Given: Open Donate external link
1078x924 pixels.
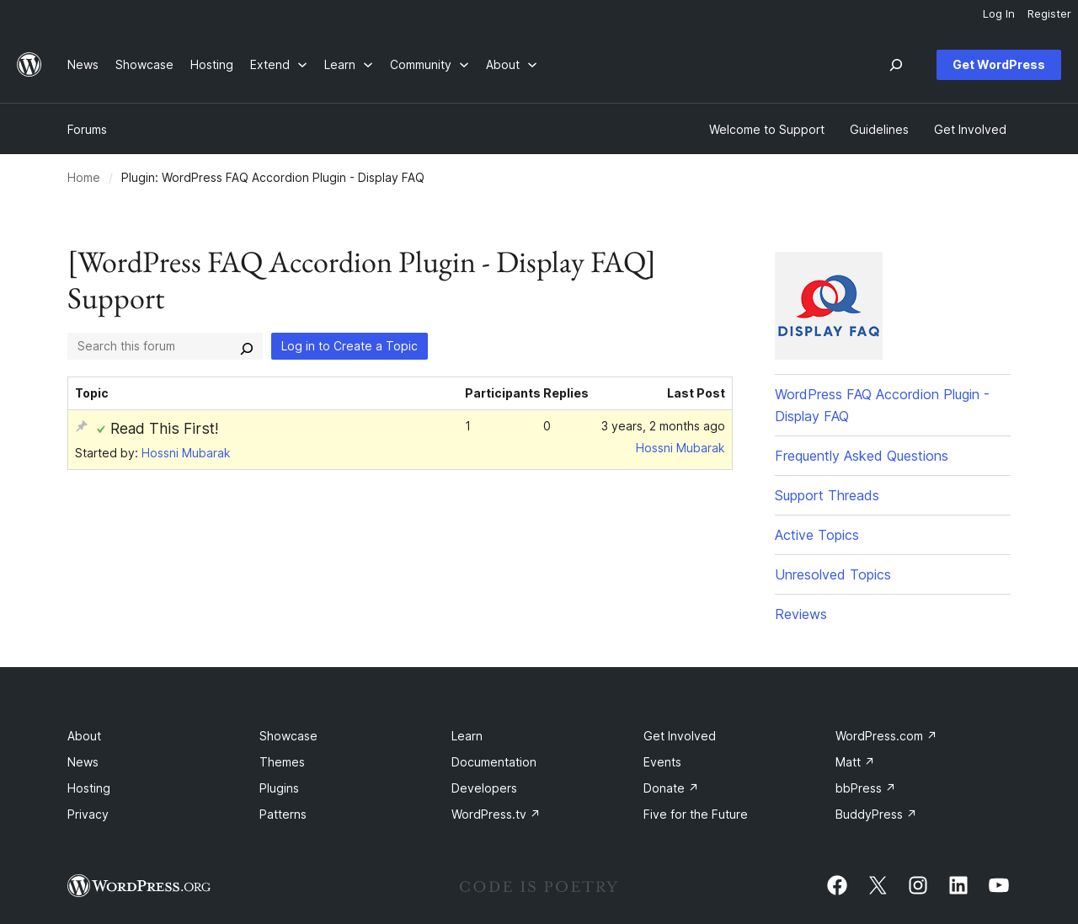Looking at the screenshot, I should (670, 788).
